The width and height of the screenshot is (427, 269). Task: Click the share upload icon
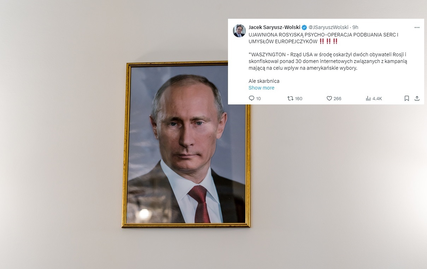[x=417, y=98]
